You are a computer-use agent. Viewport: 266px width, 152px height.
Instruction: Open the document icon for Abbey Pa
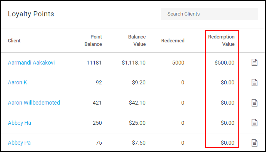[x=254, y=143]
